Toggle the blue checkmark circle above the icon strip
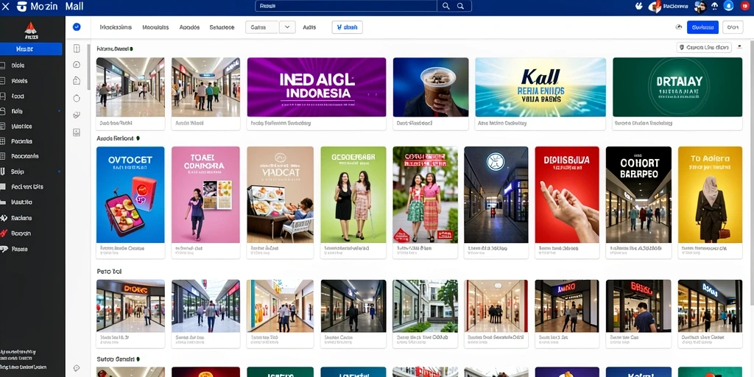 coord(77,27)
